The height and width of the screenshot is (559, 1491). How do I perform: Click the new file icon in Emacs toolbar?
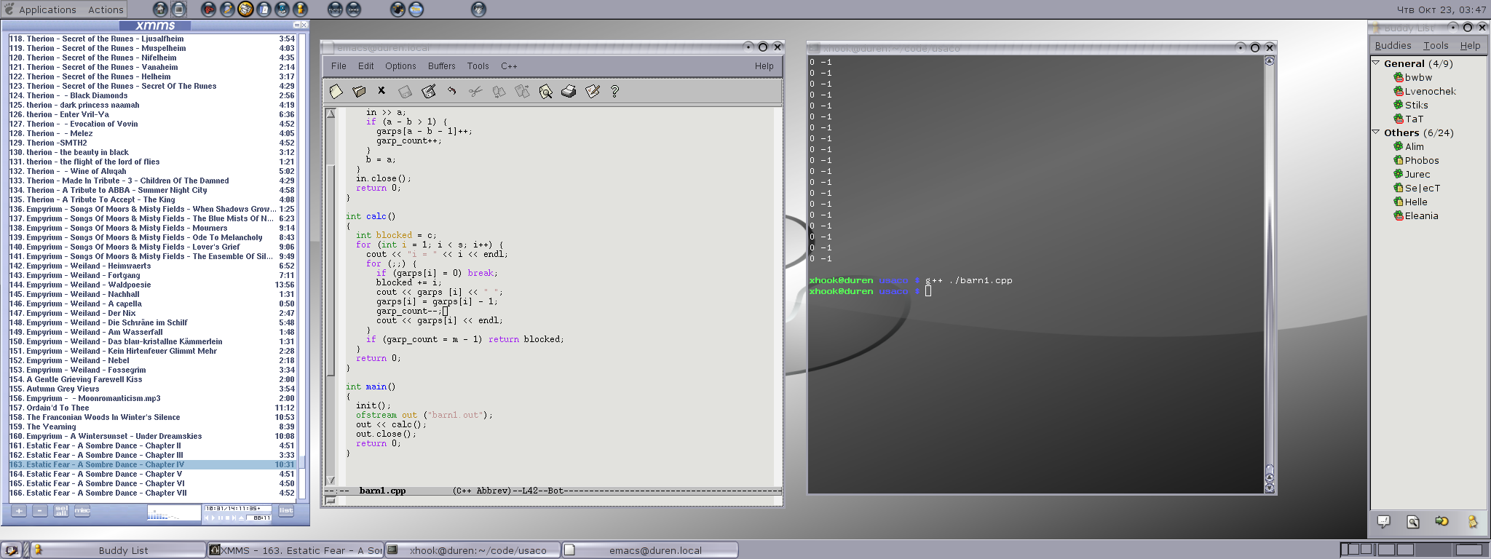pyautogui.click(x=336, y=92)
